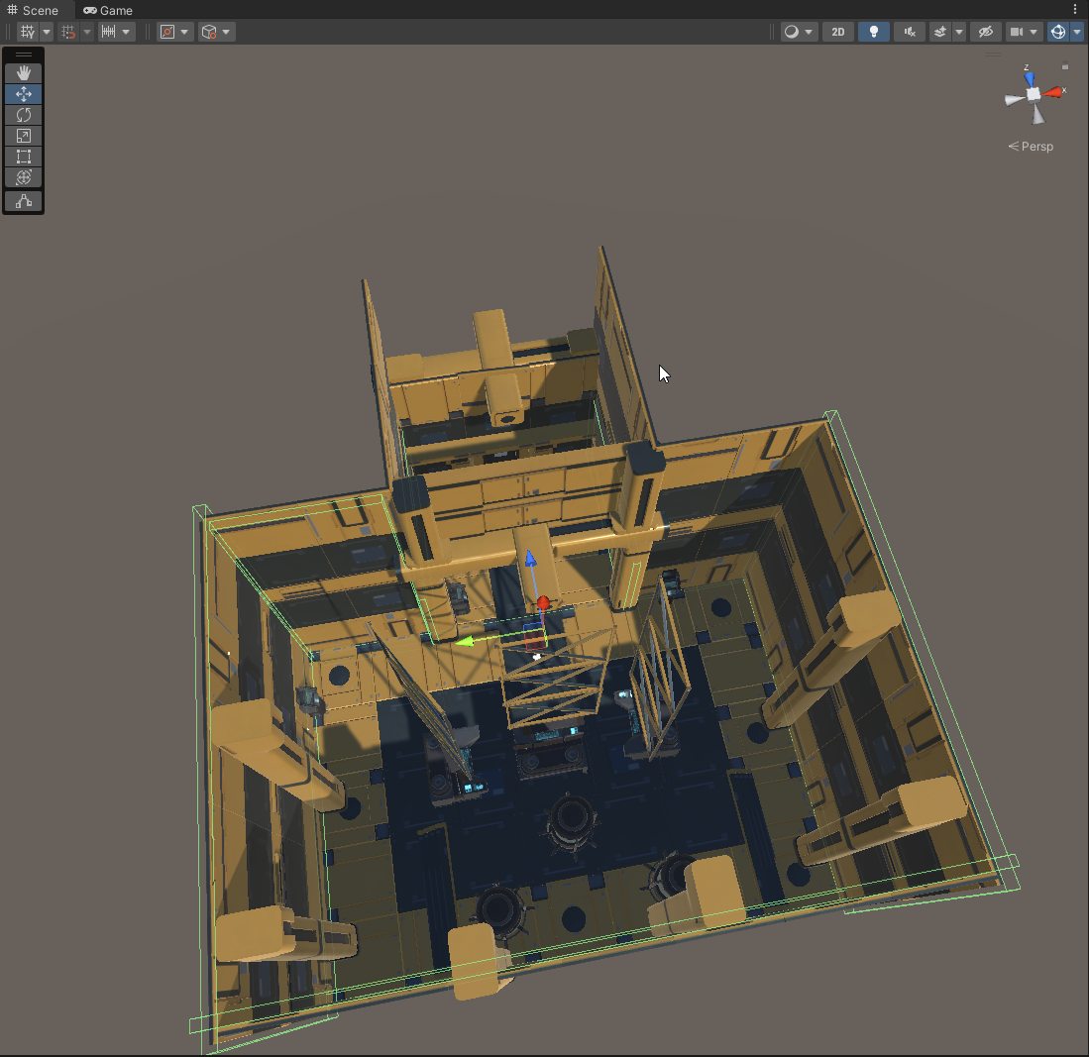The width and height of the screenshot is (1089, 1057).
Task: Toggle Persp projection label
Action: coord(1031,147)
